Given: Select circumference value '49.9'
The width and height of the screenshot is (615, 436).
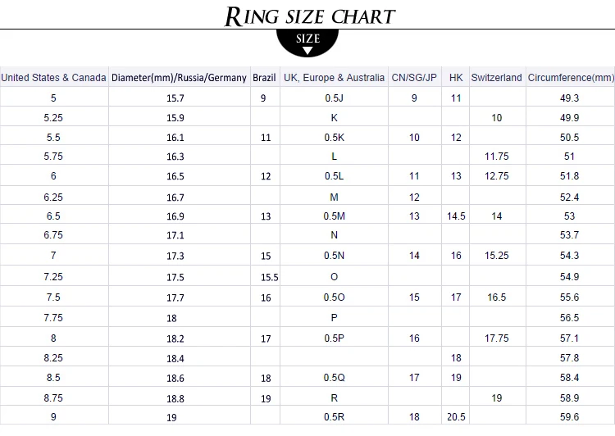Looking at the screenshot, I should pos(570,118).
